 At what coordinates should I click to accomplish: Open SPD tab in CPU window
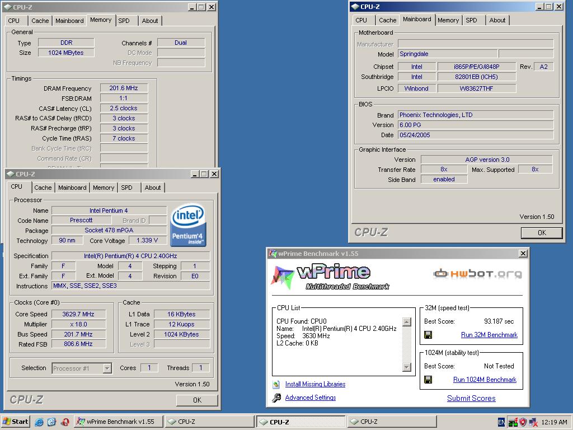click(x=126, y=188)
